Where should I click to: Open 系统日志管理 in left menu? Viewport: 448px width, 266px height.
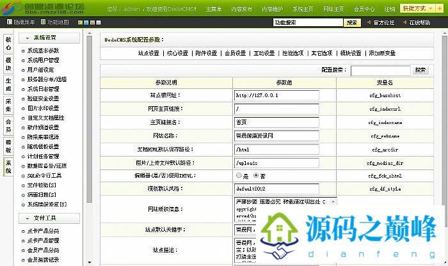pos(43,89)
